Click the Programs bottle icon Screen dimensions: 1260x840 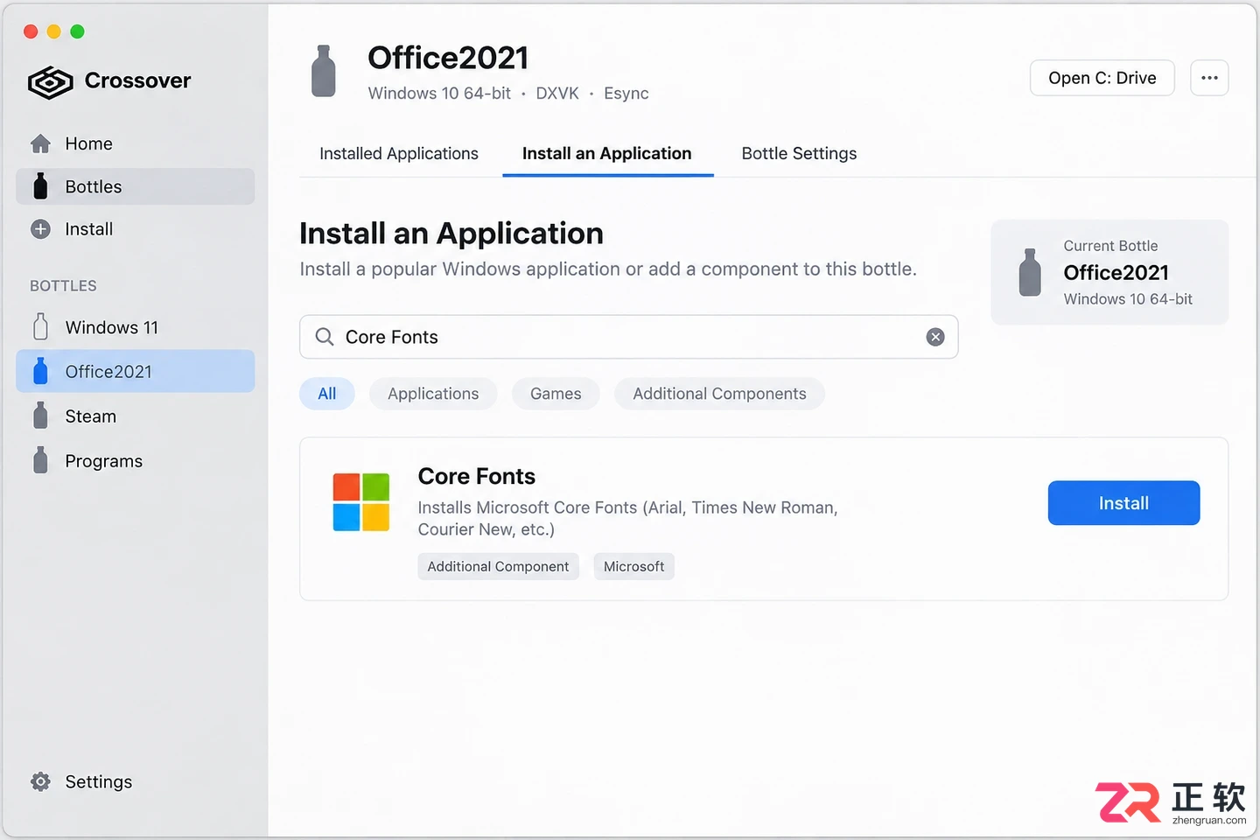point(40,460)
